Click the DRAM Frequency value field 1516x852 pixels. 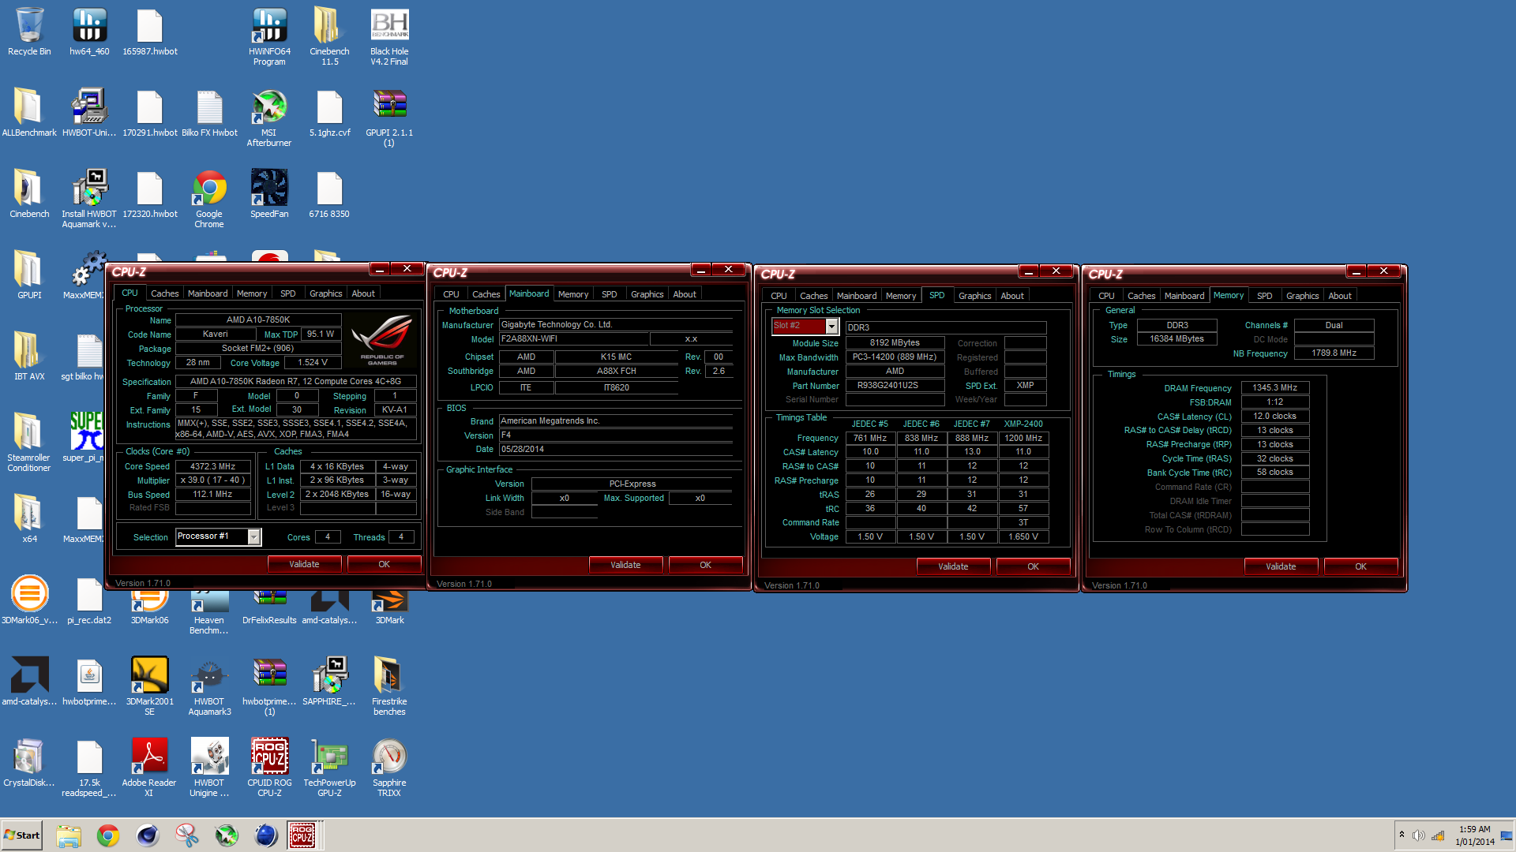click(x=1275, y=387)
